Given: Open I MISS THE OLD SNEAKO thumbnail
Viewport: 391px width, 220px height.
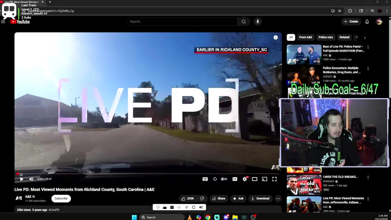Looking at the screenshot, I should pos(304,184).
